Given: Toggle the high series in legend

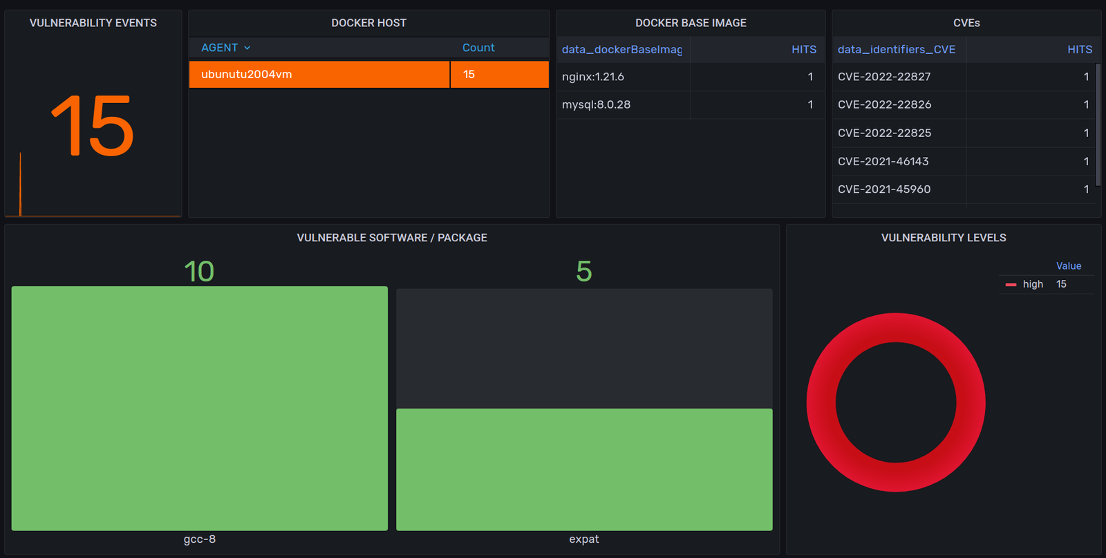Looking at the screenshot, I should pyautogui.click(x=1033, y=284).
